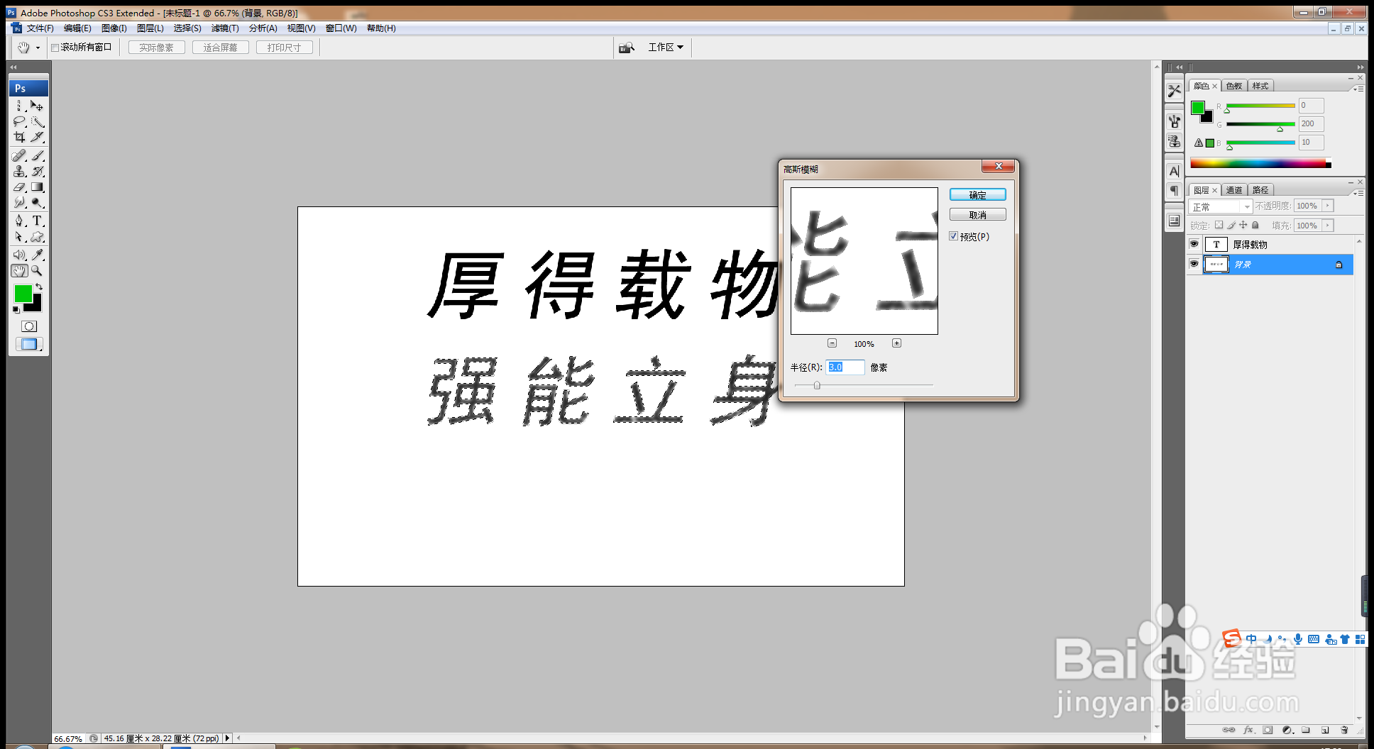Select the Audio Annotation tool
This screenshot has width=1374, height=749.
(20, 255)
